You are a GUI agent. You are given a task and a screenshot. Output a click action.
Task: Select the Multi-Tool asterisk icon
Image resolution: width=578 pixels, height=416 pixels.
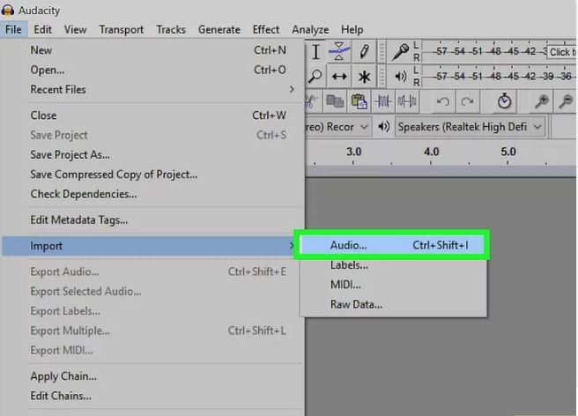tap(364, 77)
